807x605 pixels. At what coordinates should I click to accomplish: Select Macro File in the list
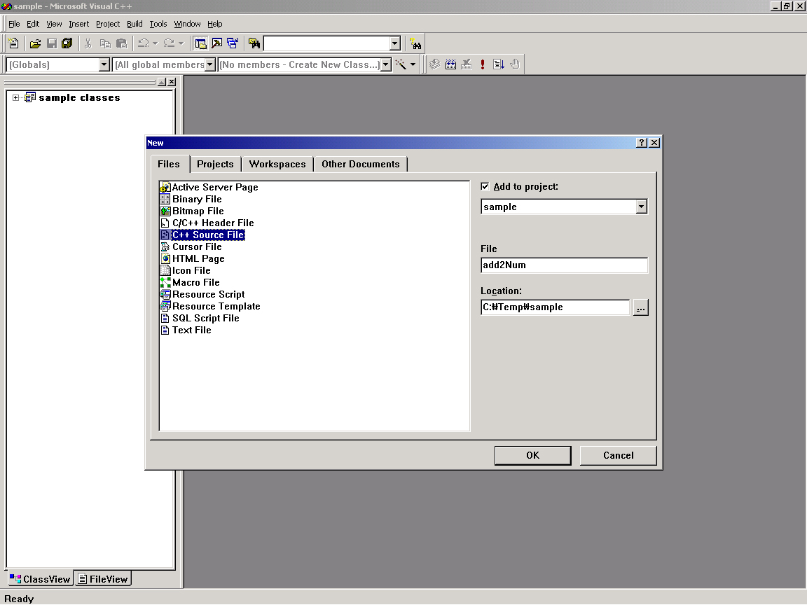[190, 282]
